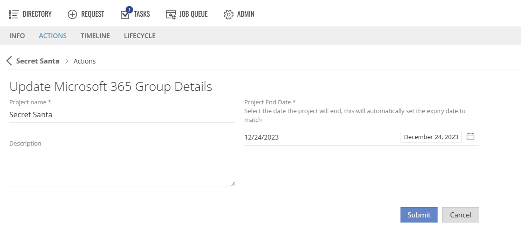Click the Project End Date label

[x=267, y=102]
